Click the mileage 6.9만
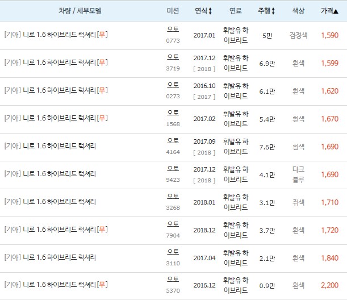The width and height of the screenshot is (347, 304). (267, 64)
